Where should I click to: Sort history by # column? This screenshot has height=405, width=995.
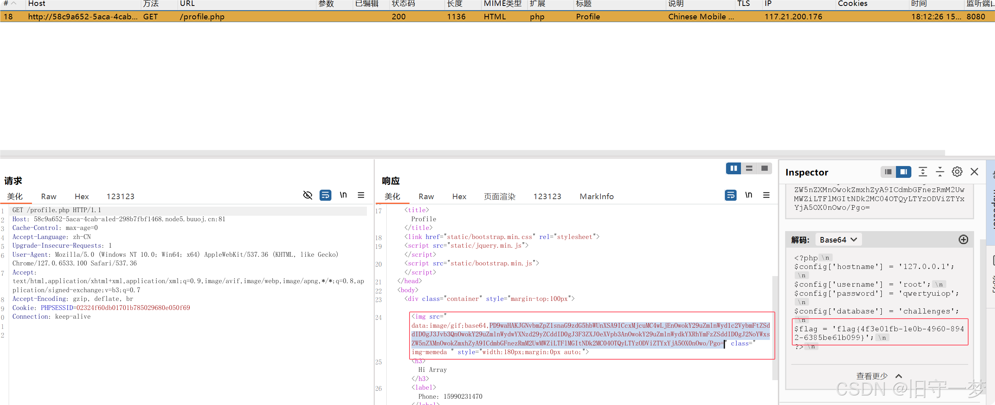click(x=12, y=4)
